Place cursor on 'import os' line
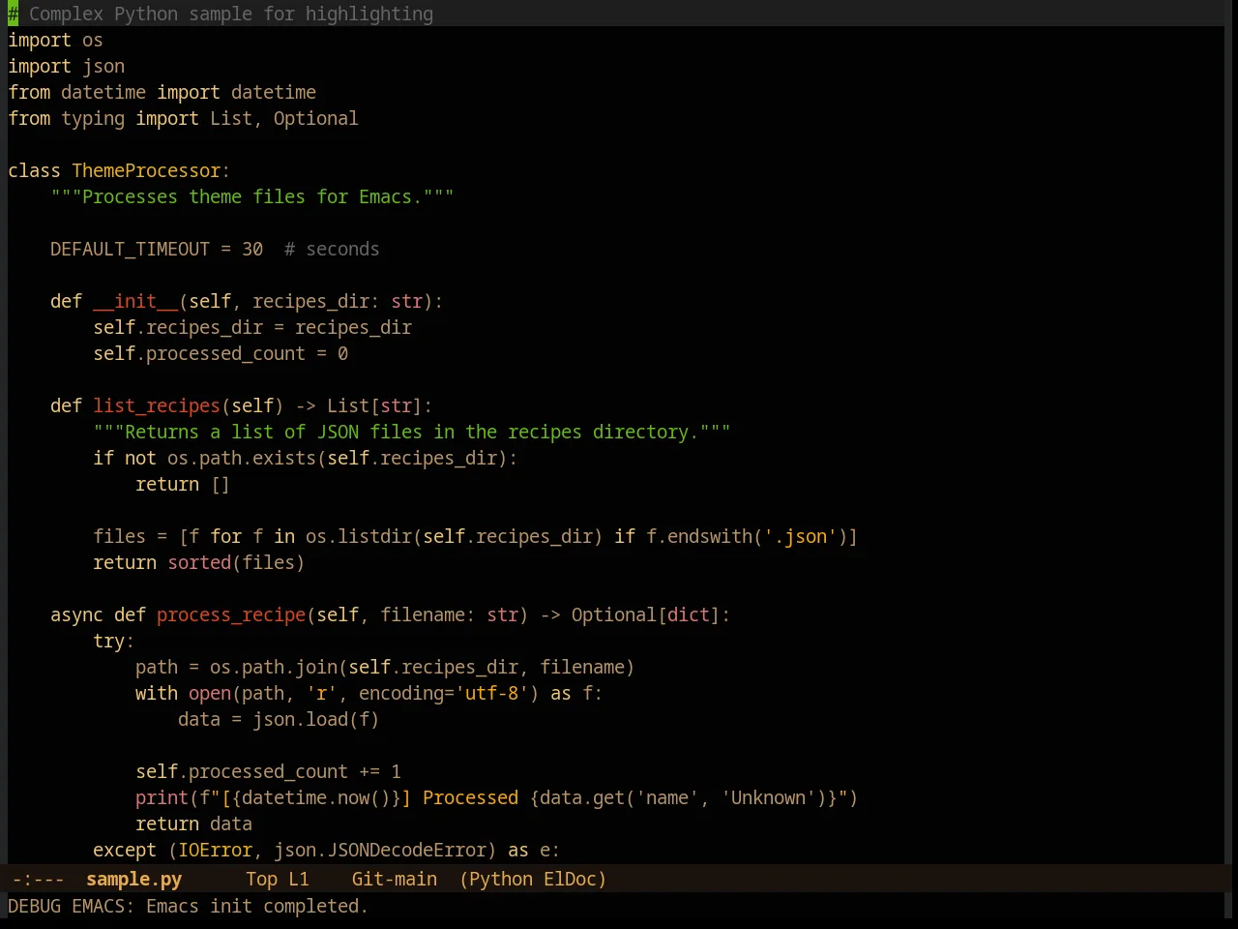This screenshot has width=1238, height=929. tap(55, 40)
